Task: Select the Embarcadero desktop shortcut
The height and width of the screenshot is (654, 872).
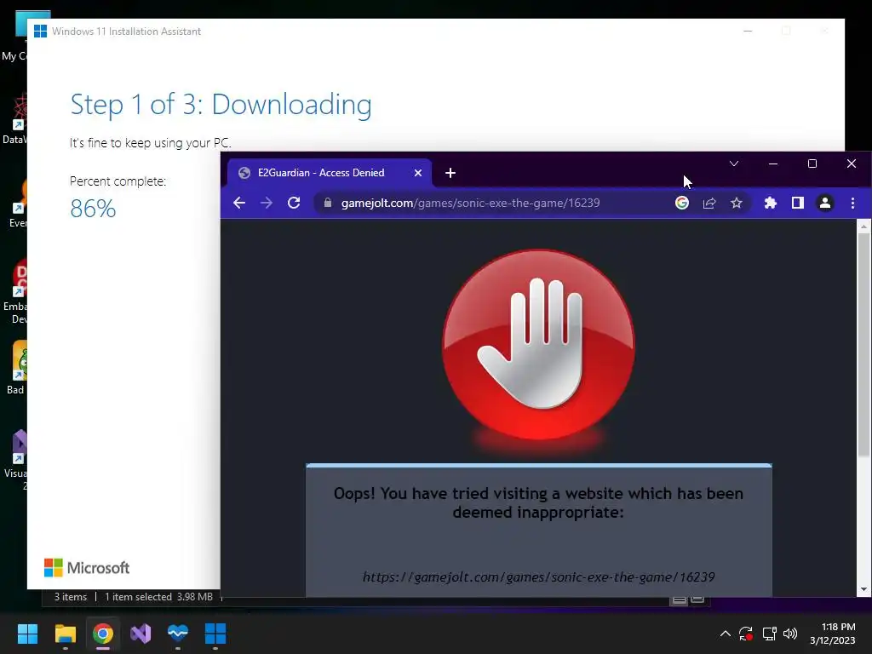Action: [x=15, y=291]
